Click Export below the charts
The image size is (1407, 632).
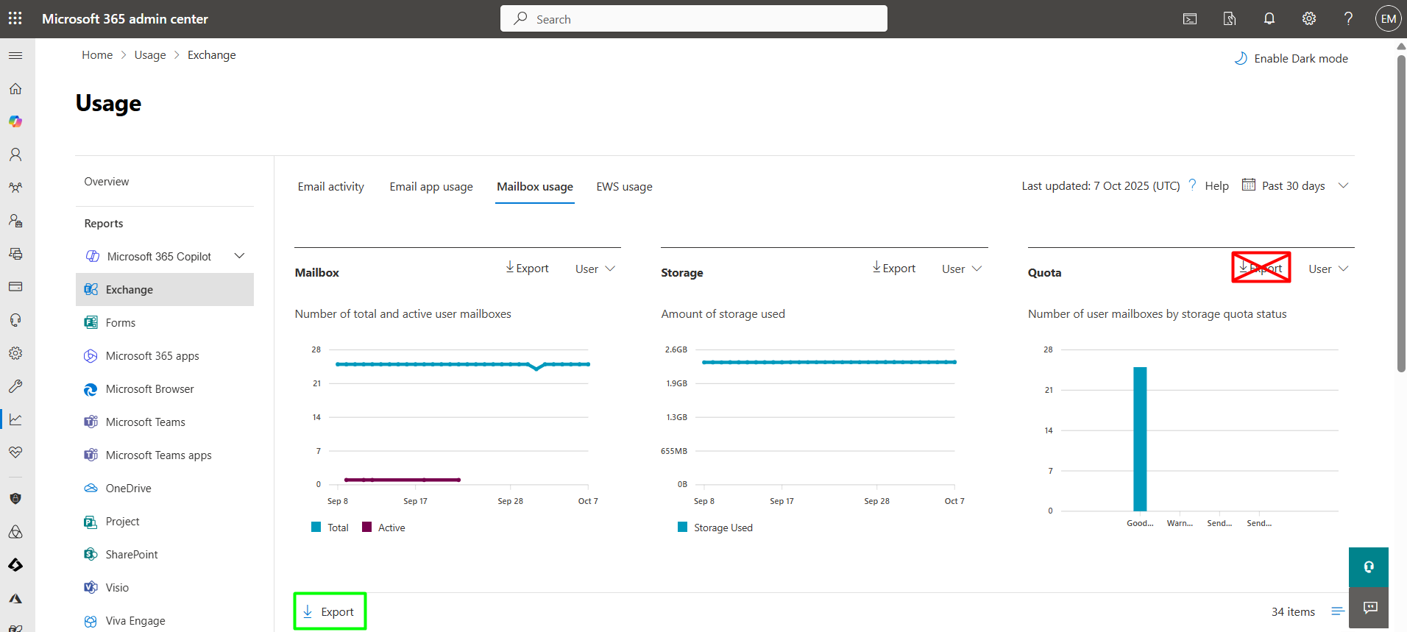(x=329, y=611)
